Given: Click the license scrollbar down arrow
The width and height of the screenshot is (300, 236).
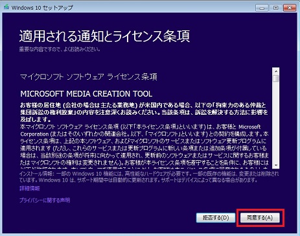Looking at the screenshot, I should click(276, 165).
